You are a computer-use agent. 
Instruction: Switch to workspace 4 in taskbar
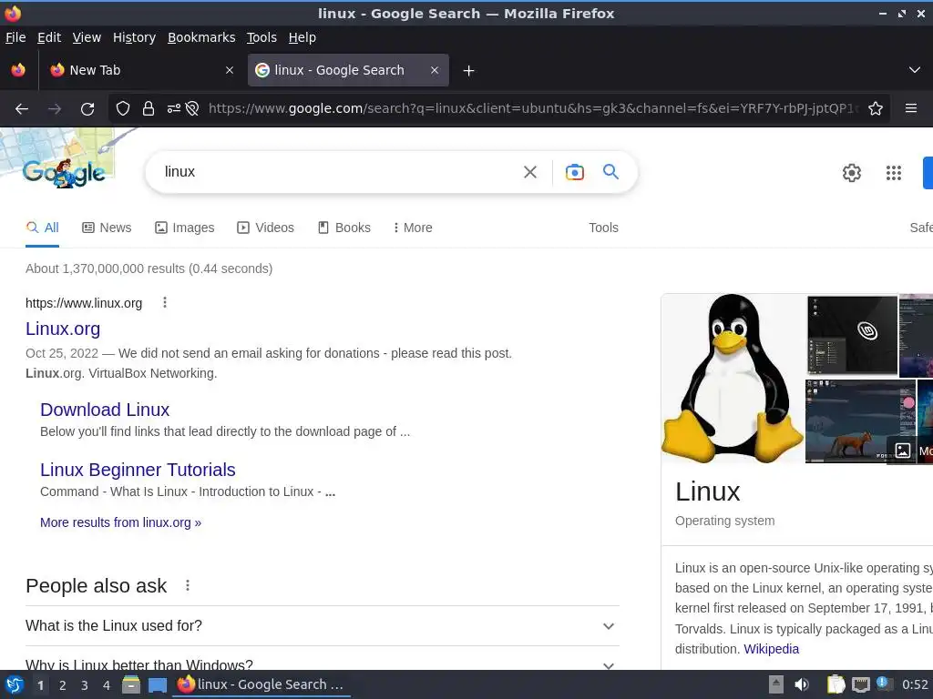[x=107, y=685]
